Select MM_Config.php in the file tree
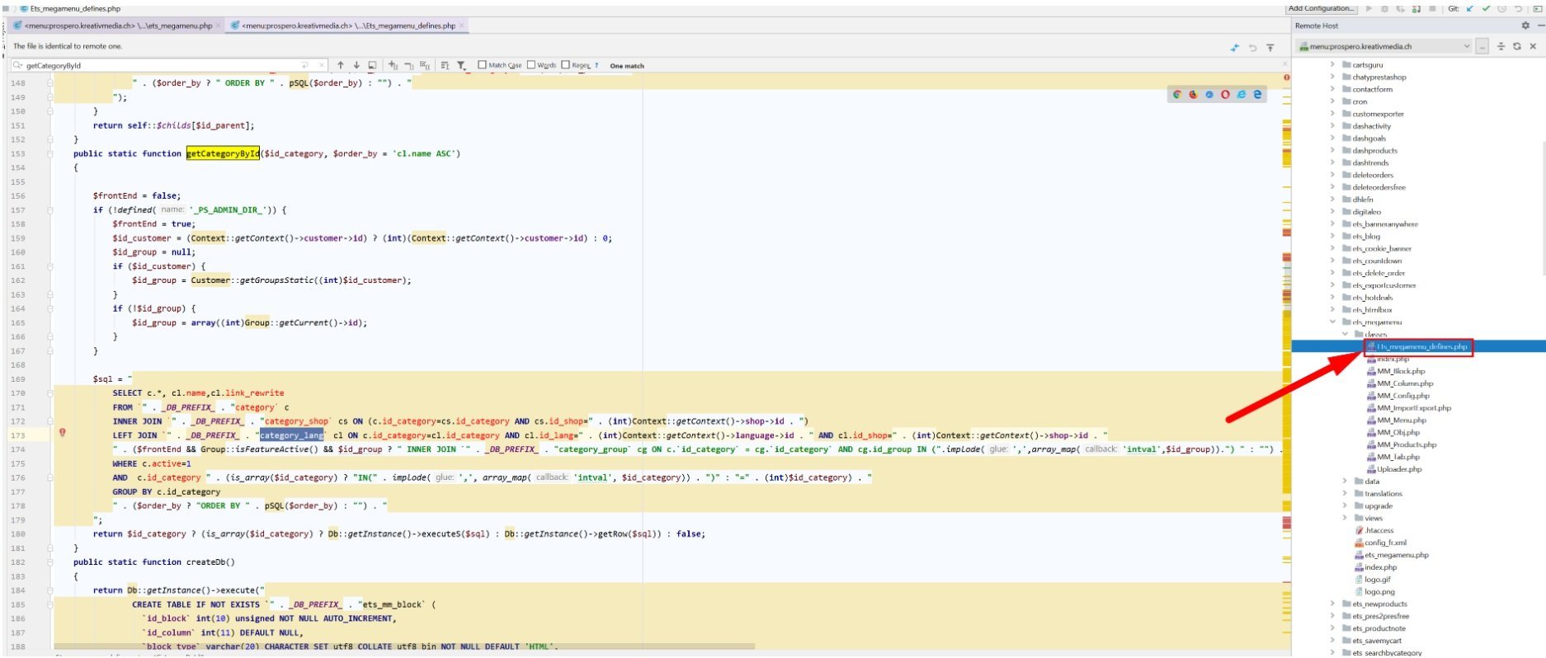The height and width of the screenshot is (658, 1546). point(1404,396)
